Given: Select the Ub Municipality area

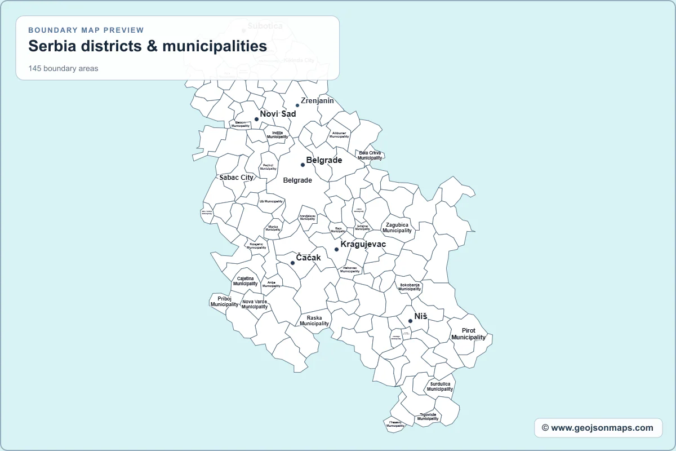Looking at the screenshot, I should click(271, 201).
